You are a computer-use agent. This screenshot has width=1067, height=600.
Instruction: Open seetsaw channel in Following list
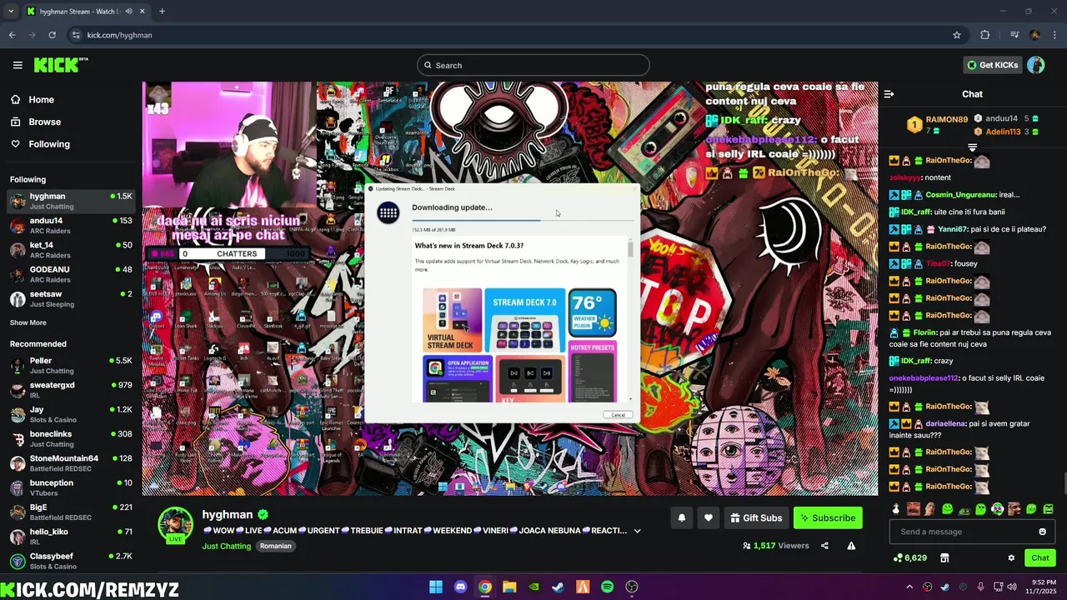pos(71,298)
